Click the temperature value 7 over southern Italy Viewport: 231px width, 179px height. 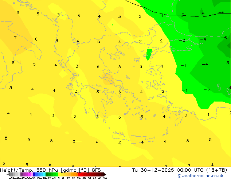[x=15, y=38]
